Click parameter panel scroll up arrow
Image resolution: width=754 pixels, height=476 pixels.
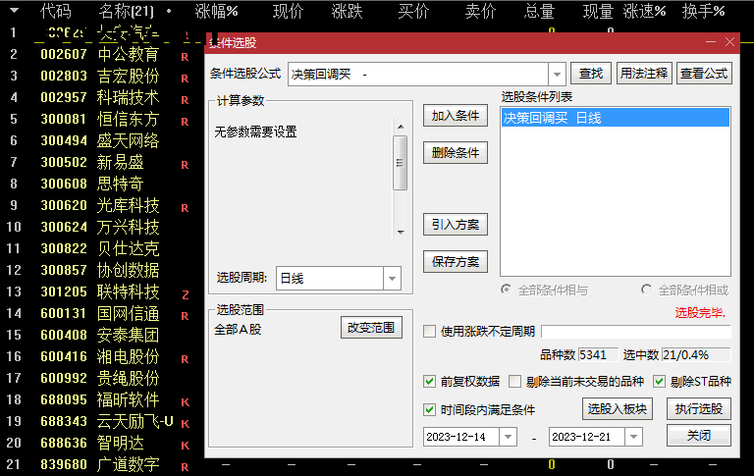[x=401, y=127]
